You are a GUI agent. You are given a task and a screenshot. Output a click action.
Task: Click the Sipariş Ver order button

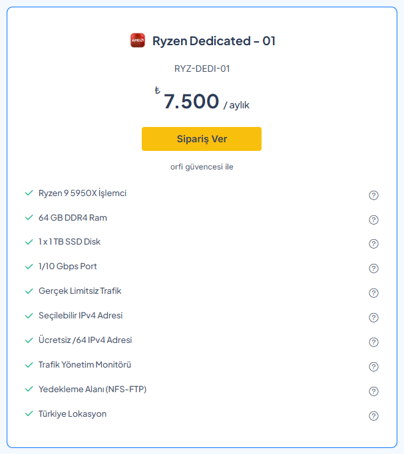202,139
